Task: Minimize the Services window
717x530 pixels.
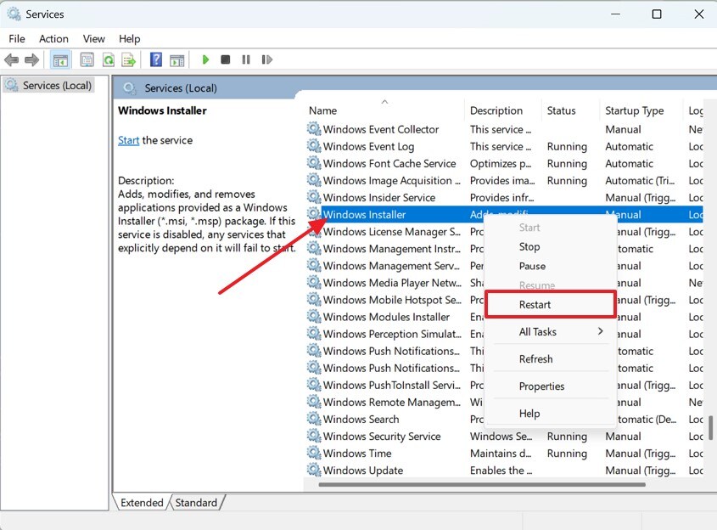Action: pos(615,14)
